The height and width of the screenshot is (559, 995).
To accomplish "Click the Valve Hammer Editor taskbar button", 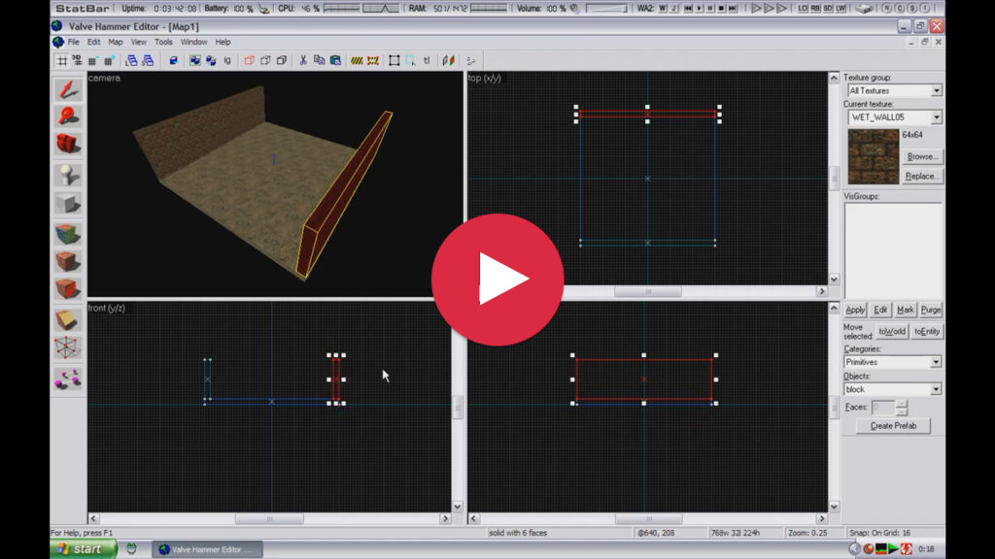I will [207, 549].
